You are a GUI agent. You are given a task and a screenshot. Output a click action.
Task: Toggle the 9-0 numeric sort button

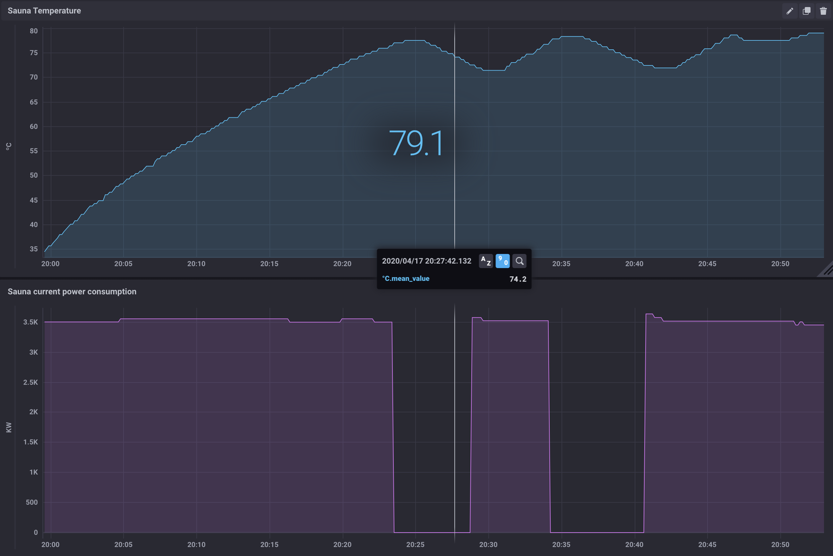pos(502,261)
